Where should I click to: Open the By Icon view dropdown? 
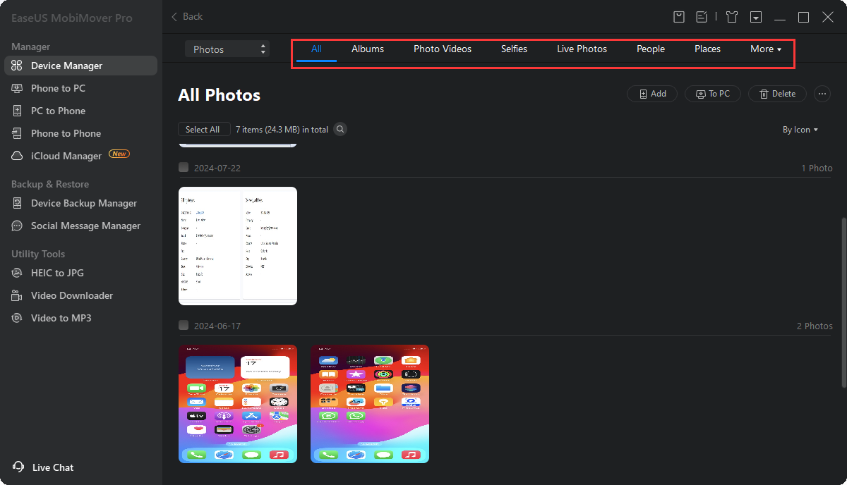800,130
